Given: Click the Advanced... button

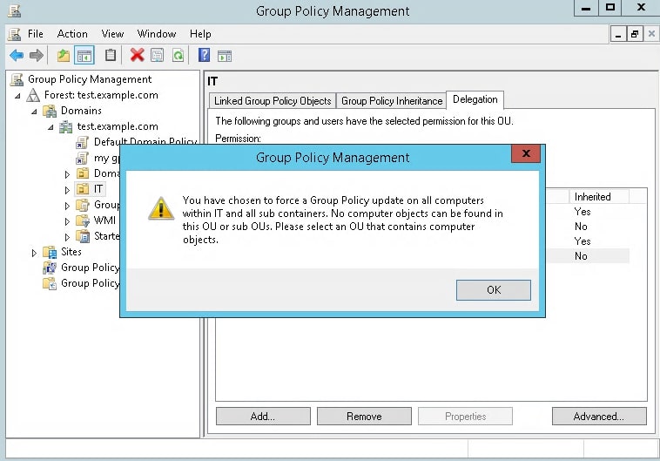Looking at the screenshot, I should (x=599, y=417).
